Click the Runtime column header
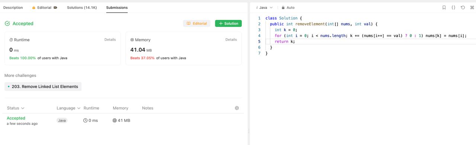 pyautogui.click(x=91, y=108)
